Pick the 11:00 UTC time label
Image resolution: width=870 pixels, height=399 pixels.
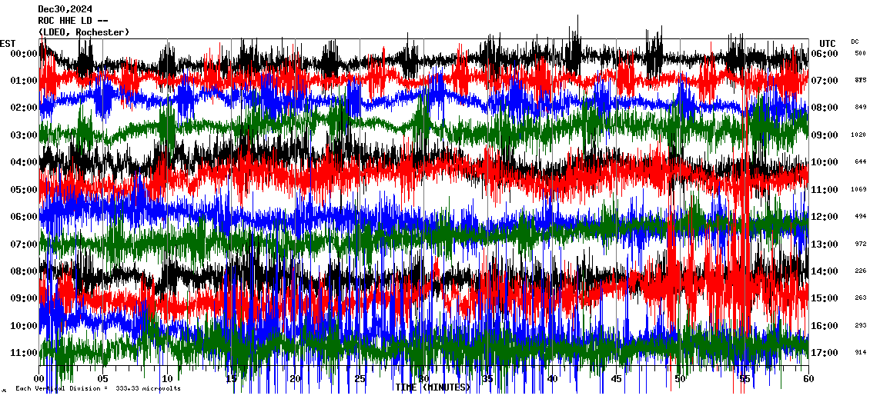tap(824, 190)
